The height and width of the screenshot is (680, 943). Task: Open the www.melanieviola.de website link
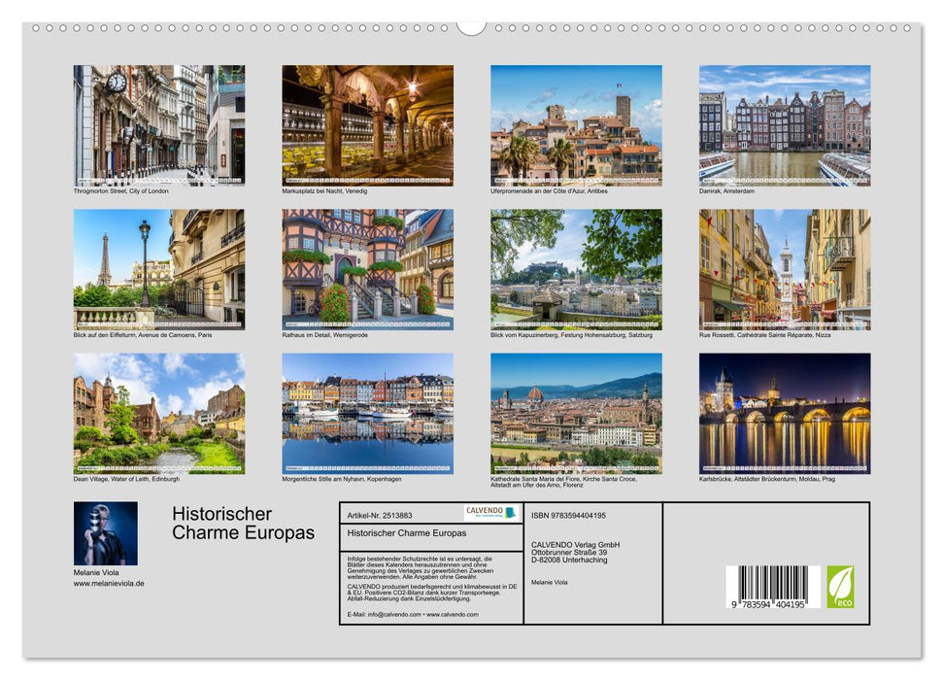(x=109, y=583)
